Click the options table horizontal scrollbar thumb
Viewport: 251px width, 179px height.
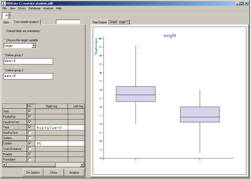31,165
